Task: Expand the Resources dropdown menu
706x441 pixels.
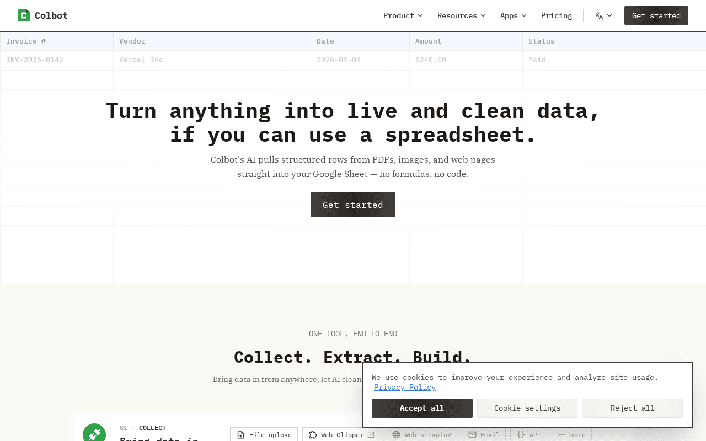Action: 462,15
